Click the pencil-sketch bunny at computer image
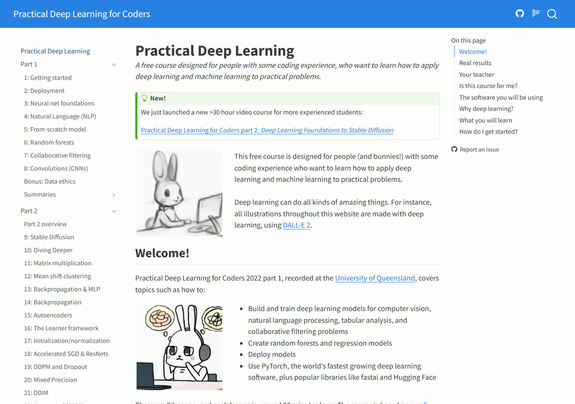The width and height of the screenshot is (575, 404). click(179, 193)
